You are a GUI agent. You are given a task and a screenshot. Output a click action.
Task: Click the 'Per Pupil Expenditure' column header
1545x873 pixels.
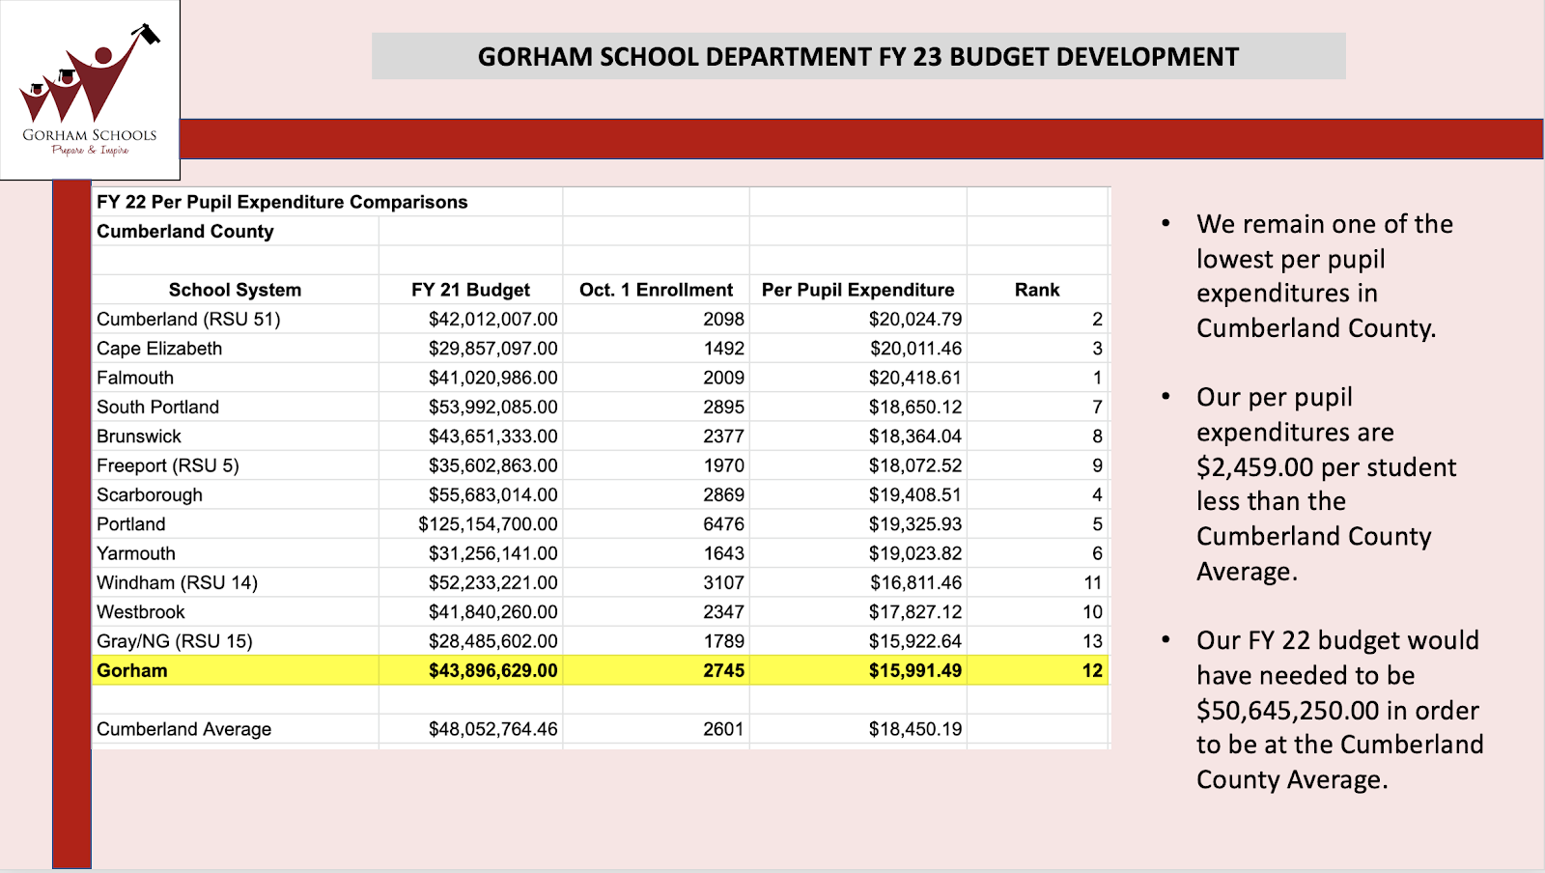(857, 290)
